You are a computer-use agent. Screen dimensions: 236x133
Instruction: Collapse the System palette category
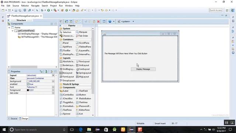click(x=75, y=28)
